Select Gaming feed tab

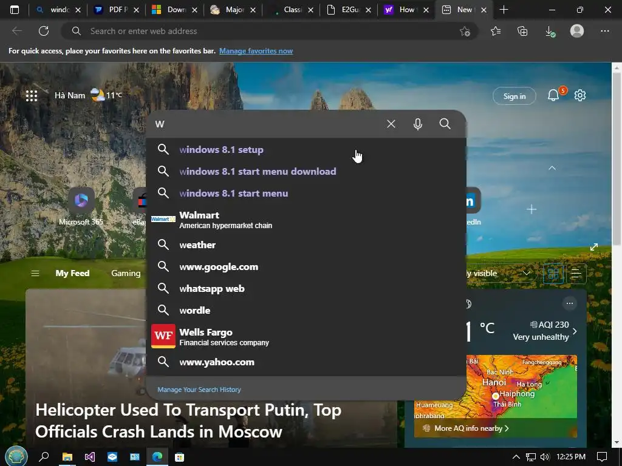126,273
